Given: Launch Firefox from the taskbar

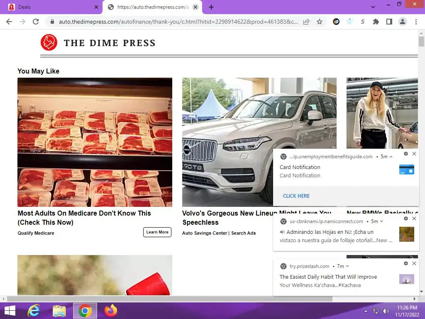Looking at the screenshot, I should tap(110, 311).
